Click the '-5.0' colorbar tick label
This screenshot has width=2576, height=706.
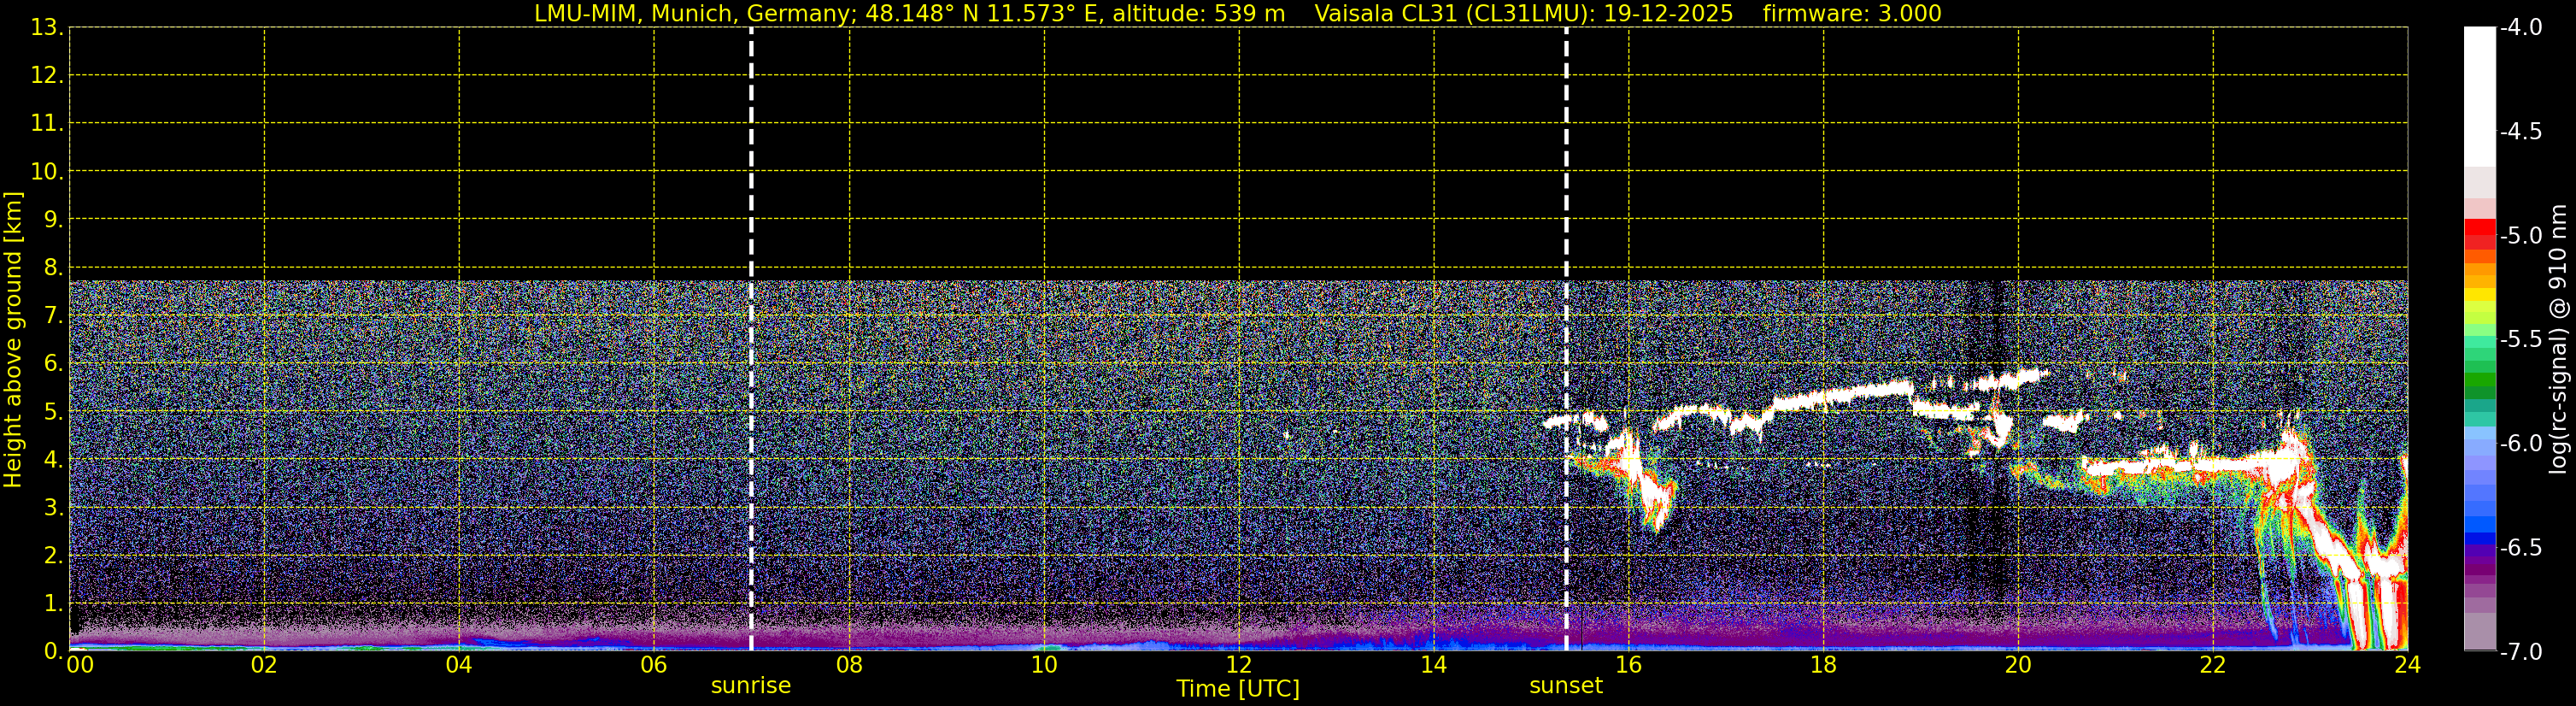2520,236
